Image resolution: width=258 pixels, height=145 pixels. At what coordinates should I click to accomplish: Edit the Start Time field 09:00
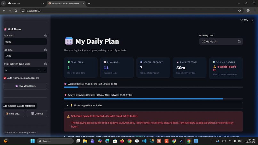click(x=25, y=42)
